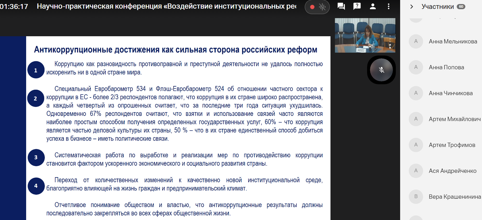The height and width of the screenshot is (220, 482).
Task: Click the avatar of Анна Чинчикова
Action: click(416, 93)
